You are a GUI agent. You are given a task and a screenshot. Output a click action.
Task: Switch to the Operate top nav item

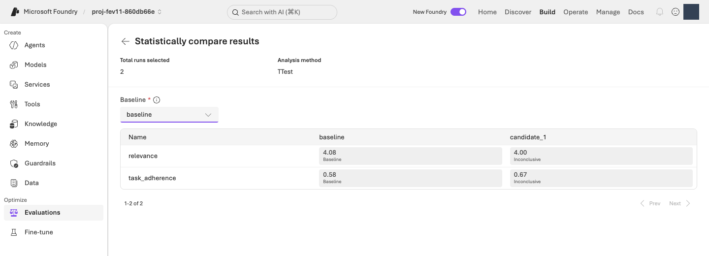point(576,12)
